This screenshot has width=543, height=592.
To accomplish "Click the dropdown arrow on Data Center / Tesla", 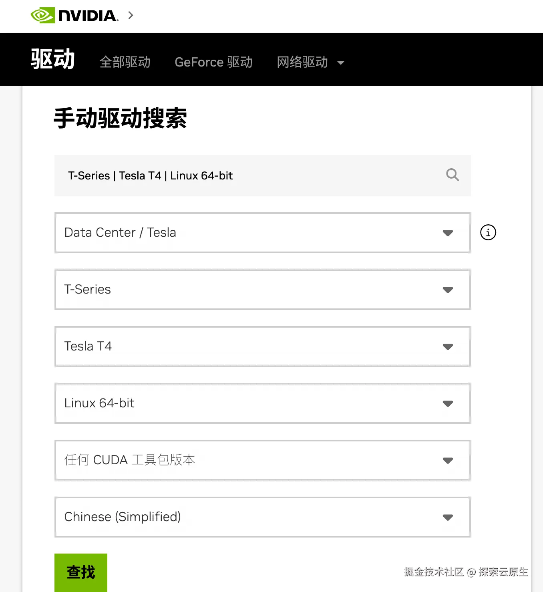I will (448, 233).
